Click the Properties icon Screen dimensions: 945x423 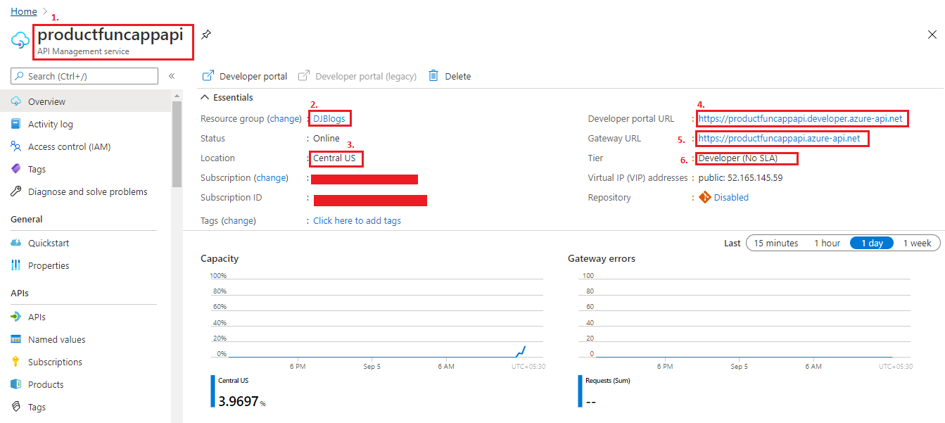point(16,265)
